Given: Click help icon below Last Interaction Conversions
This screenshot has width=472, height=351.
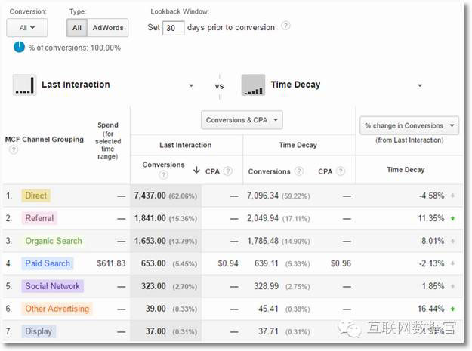Looking at the screenshot, I should [x=164, y=175].
